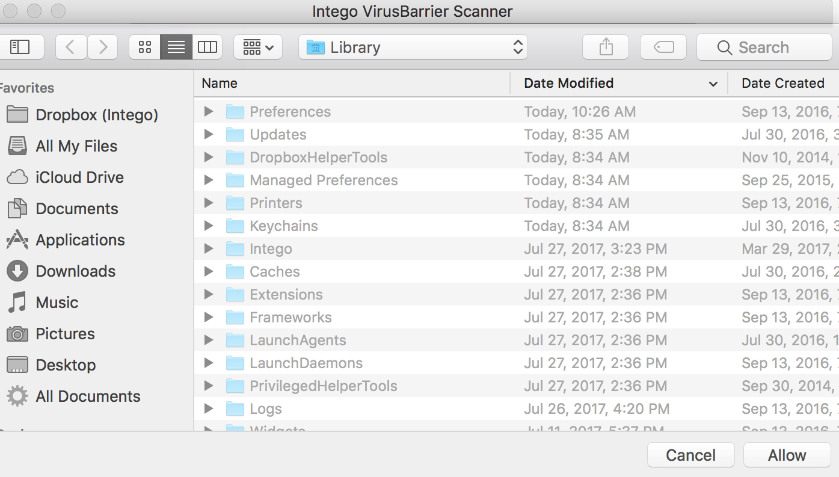Screen dimensions: 839x477
Task: Sort by Date Modified column header
Action: click(x=619, y=83)
